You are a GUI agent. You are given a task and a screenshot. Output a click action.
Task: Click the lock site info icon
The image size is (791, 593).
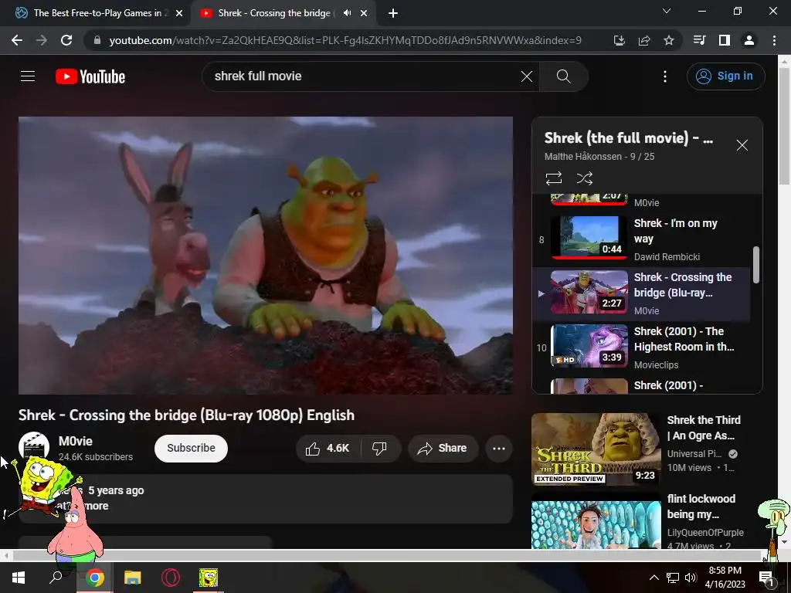[x=97, y=40]
